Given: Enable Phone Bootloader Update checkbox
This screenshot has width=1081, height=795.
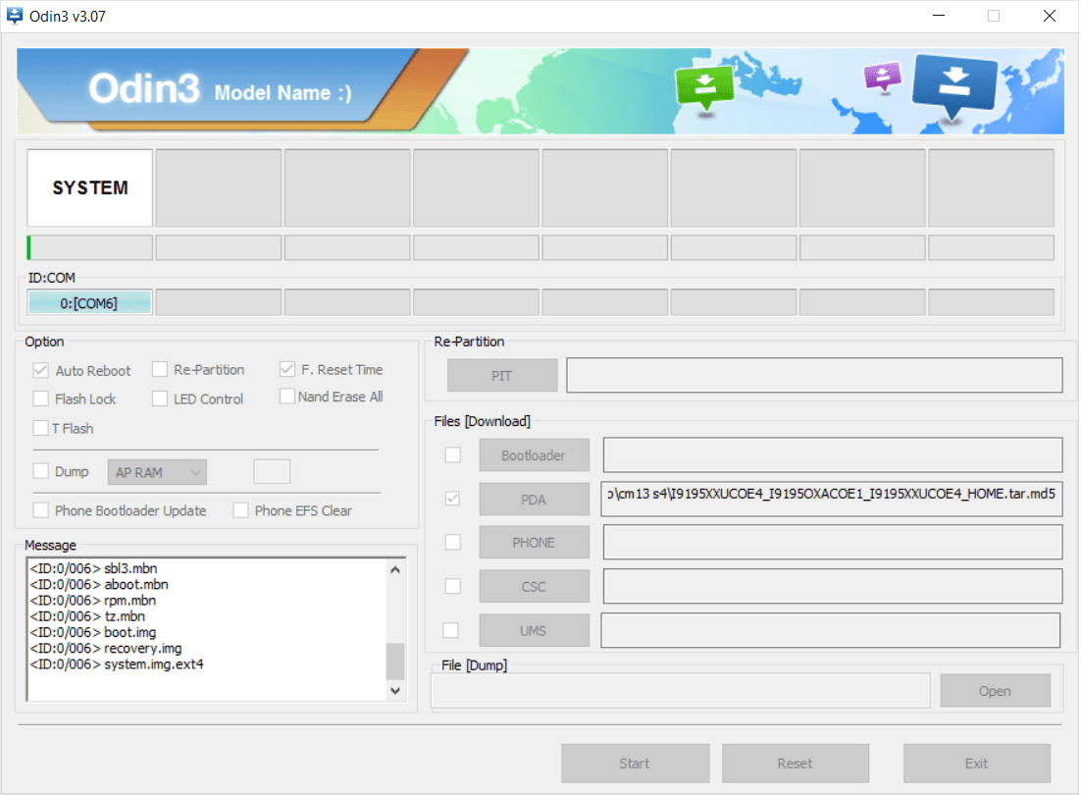Looking at the screenshot, I should click(40, 510).
